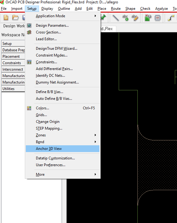Click the Utilities workflow button
Viewport: 177px width, 223px height.
click(x=13, y=89)
